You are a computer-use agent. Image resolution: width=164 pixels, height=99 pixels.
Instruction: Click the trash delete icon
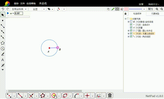[110, 95]
